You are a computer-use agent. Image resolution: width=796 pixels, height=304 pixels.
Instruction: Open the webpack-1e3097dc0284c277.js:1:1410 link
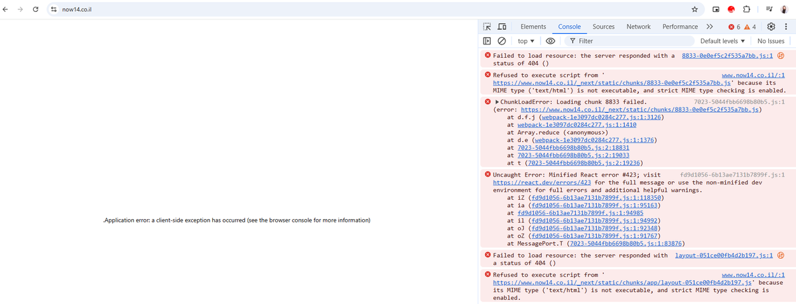577,124
